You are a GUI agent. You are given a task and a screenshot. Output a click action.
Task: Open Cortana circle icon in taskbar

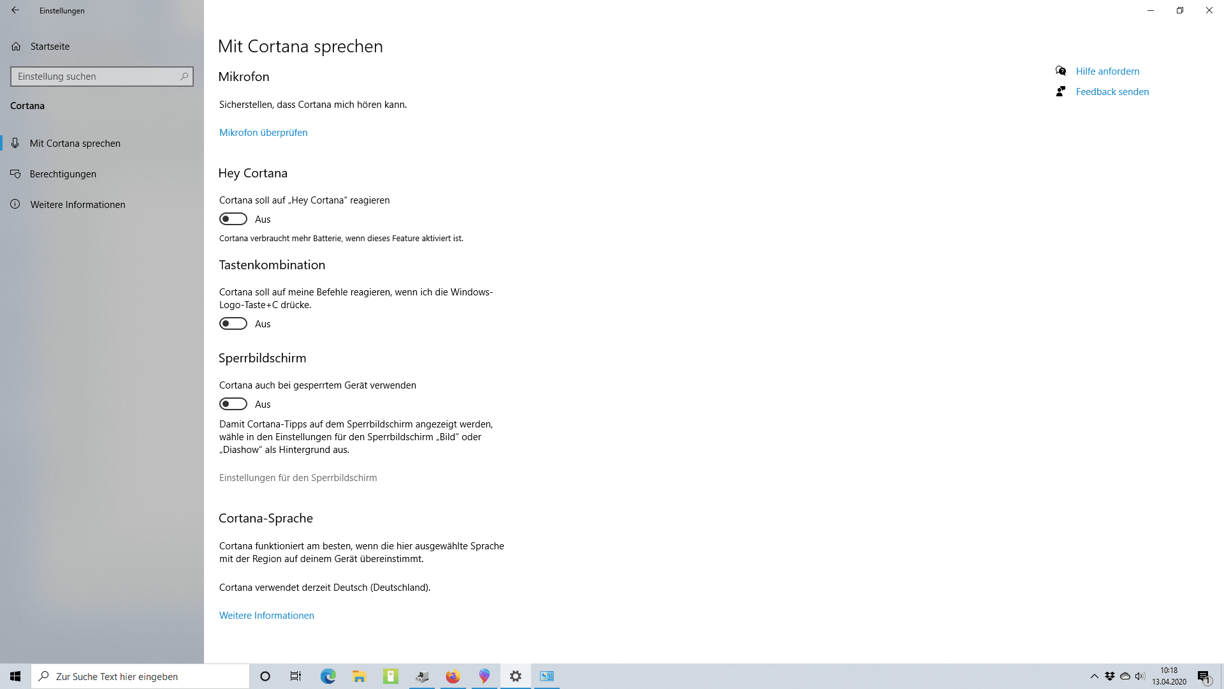coord(265,676)
